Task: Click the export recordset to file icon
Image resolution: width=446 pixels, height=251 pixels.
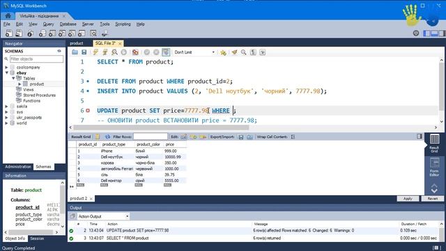Action: pyautogui.click(x=241, y=137)
